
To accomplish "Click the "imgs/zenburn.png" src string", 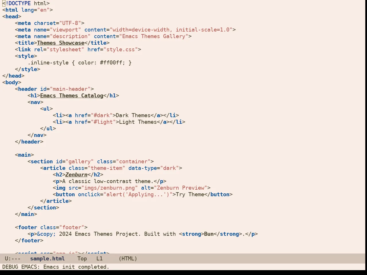I will (x=110, y=188).
